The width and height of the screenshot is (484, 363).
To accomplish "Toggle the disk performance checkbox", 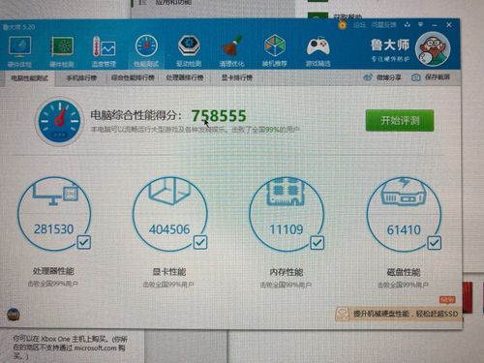I will pyautogui.click(x=434, y=243).
